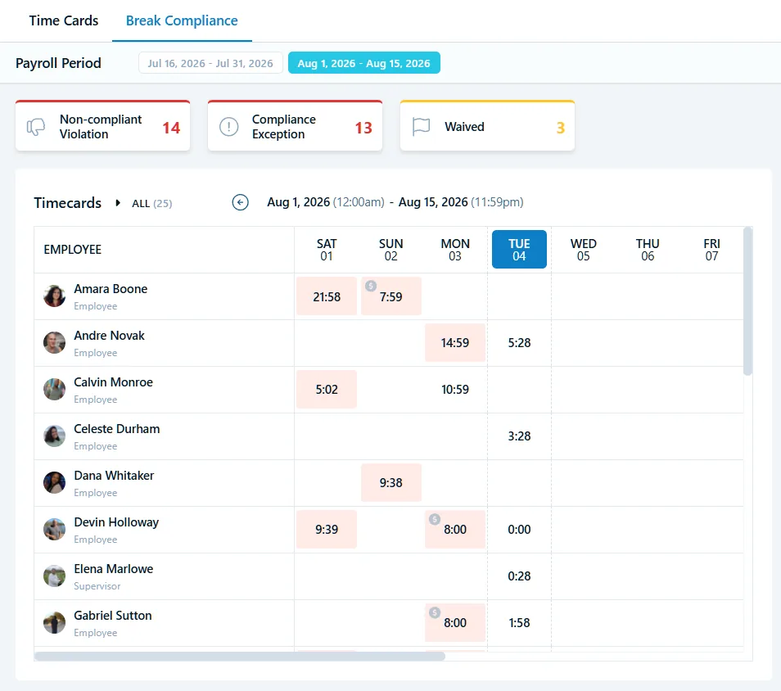Open the Non-compliant Violation card
This screenshot has width=781, height=691.
pyautogui.click(x=102, y=126)
